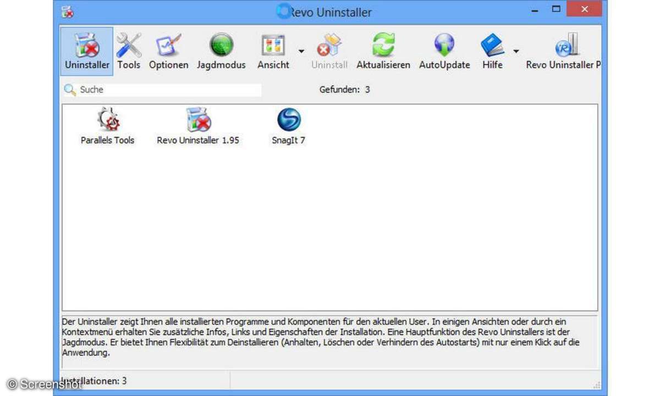This screenshot has height=396, width=660.
Task: Expand the Ansicht dropdown arrow
Action: pyautogui.click(x=301, y=51)
